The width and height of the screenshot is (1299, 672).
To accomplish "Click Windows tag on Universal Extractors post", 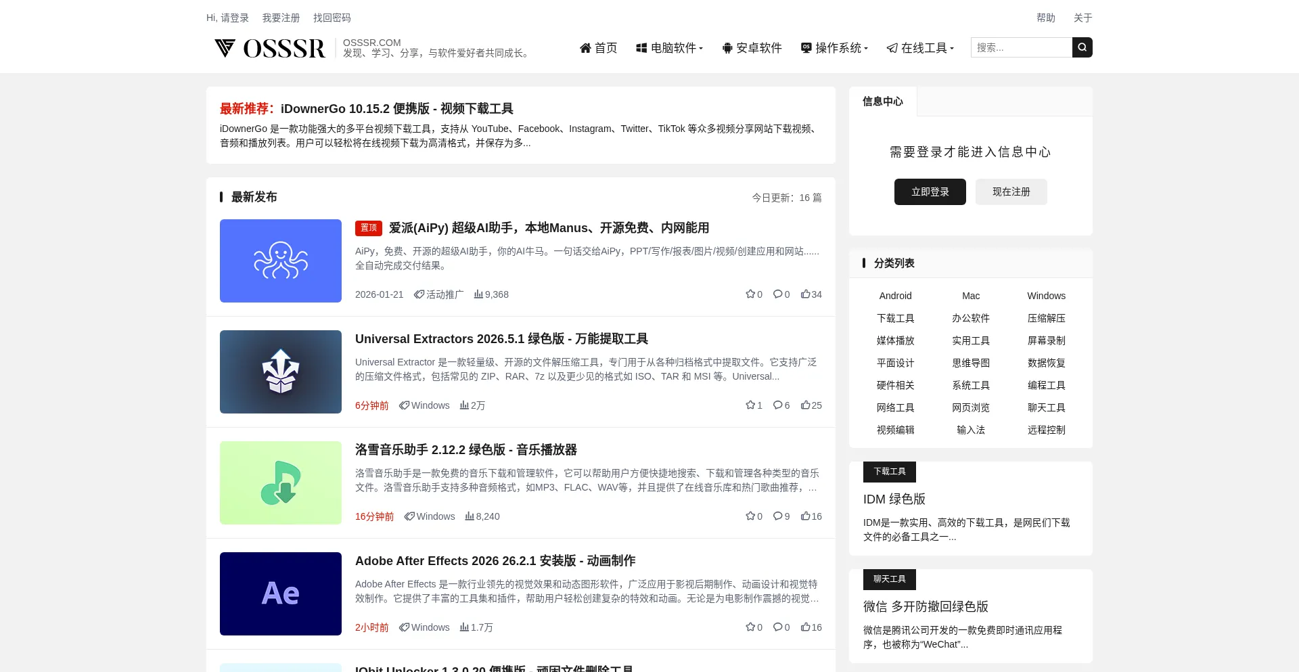I will pyautogui.click(x=424, y=405).
